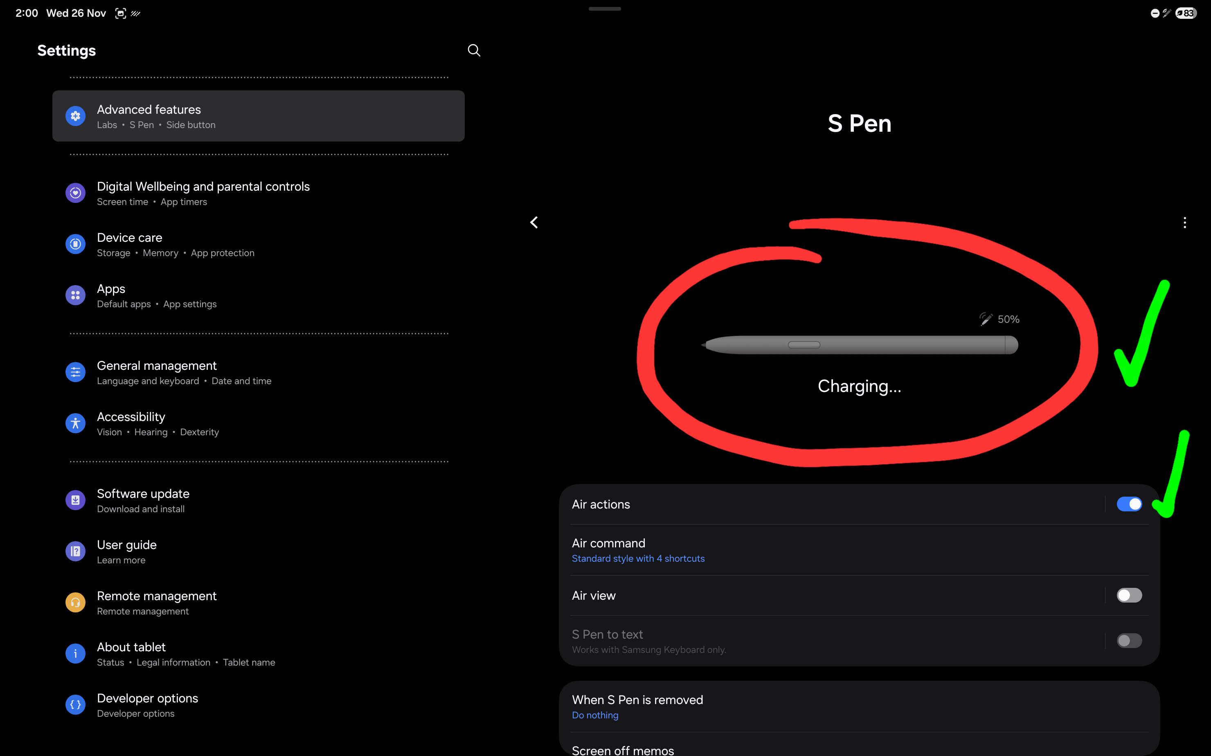Open the Advanced features settings icon
This screenshot has height=756, width=1211.
(75, 115)
